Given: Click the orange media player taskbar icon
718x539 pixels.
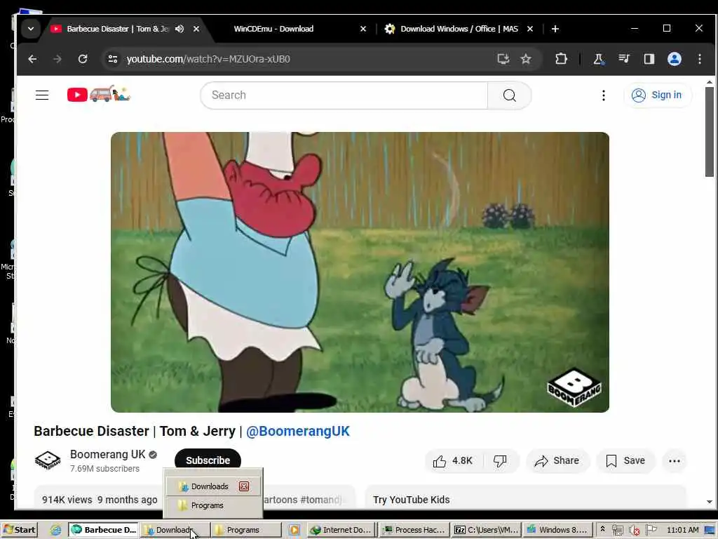Looking at the screenshot, I should click(294, 530).
